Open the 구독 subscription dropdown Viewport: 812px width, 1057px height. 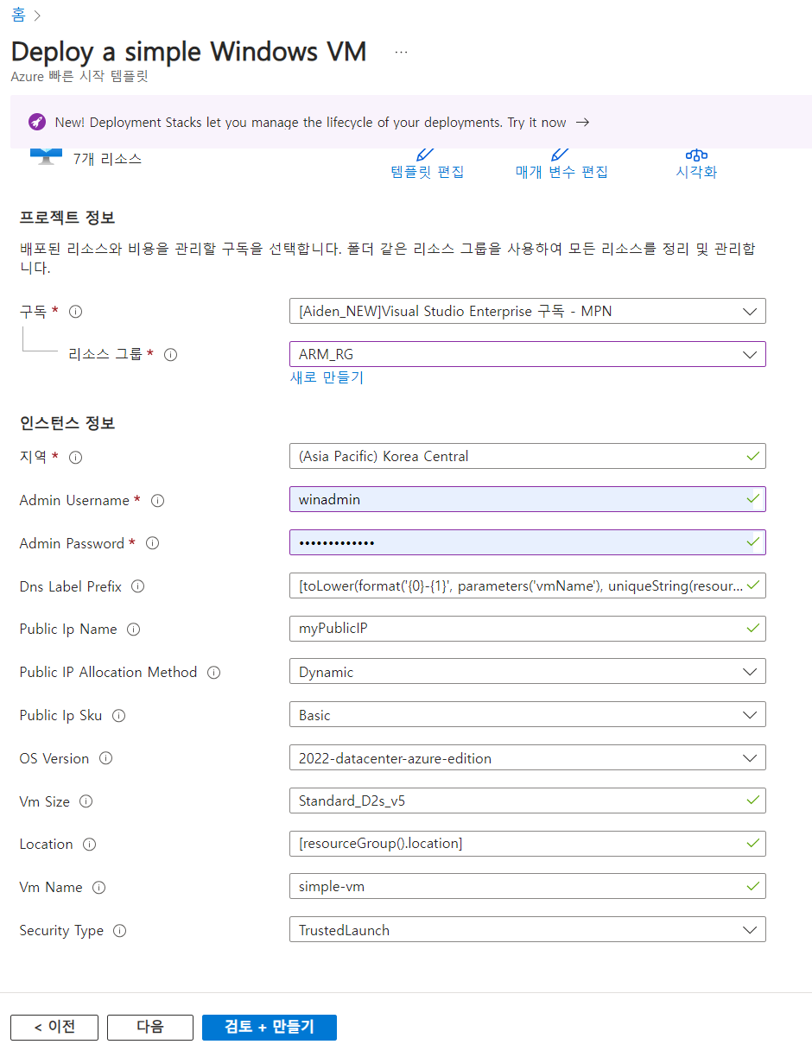tap(528, 311)
